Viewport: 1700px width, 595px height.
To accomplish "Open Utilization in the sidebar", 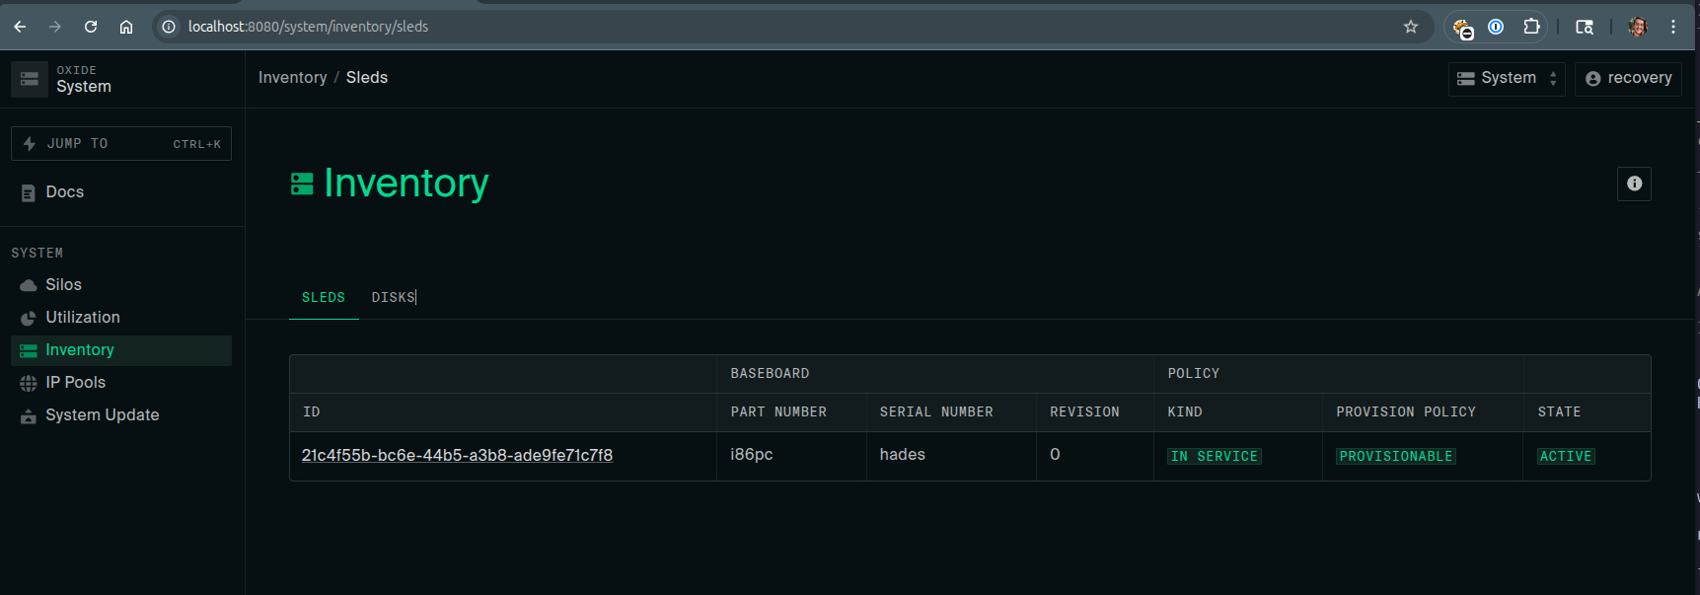I will click(x=82, y=317).
